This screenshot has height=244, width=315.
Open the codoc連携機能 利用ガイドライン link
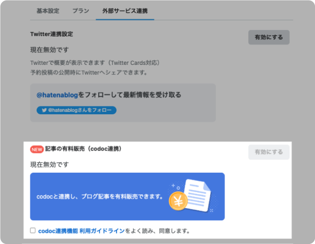[x=82, y=231]
